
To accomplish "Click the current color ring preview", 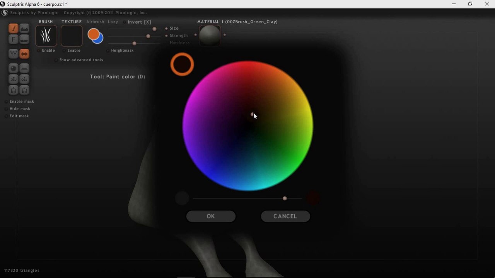I will pyautogui.click(x=182, y=64).
